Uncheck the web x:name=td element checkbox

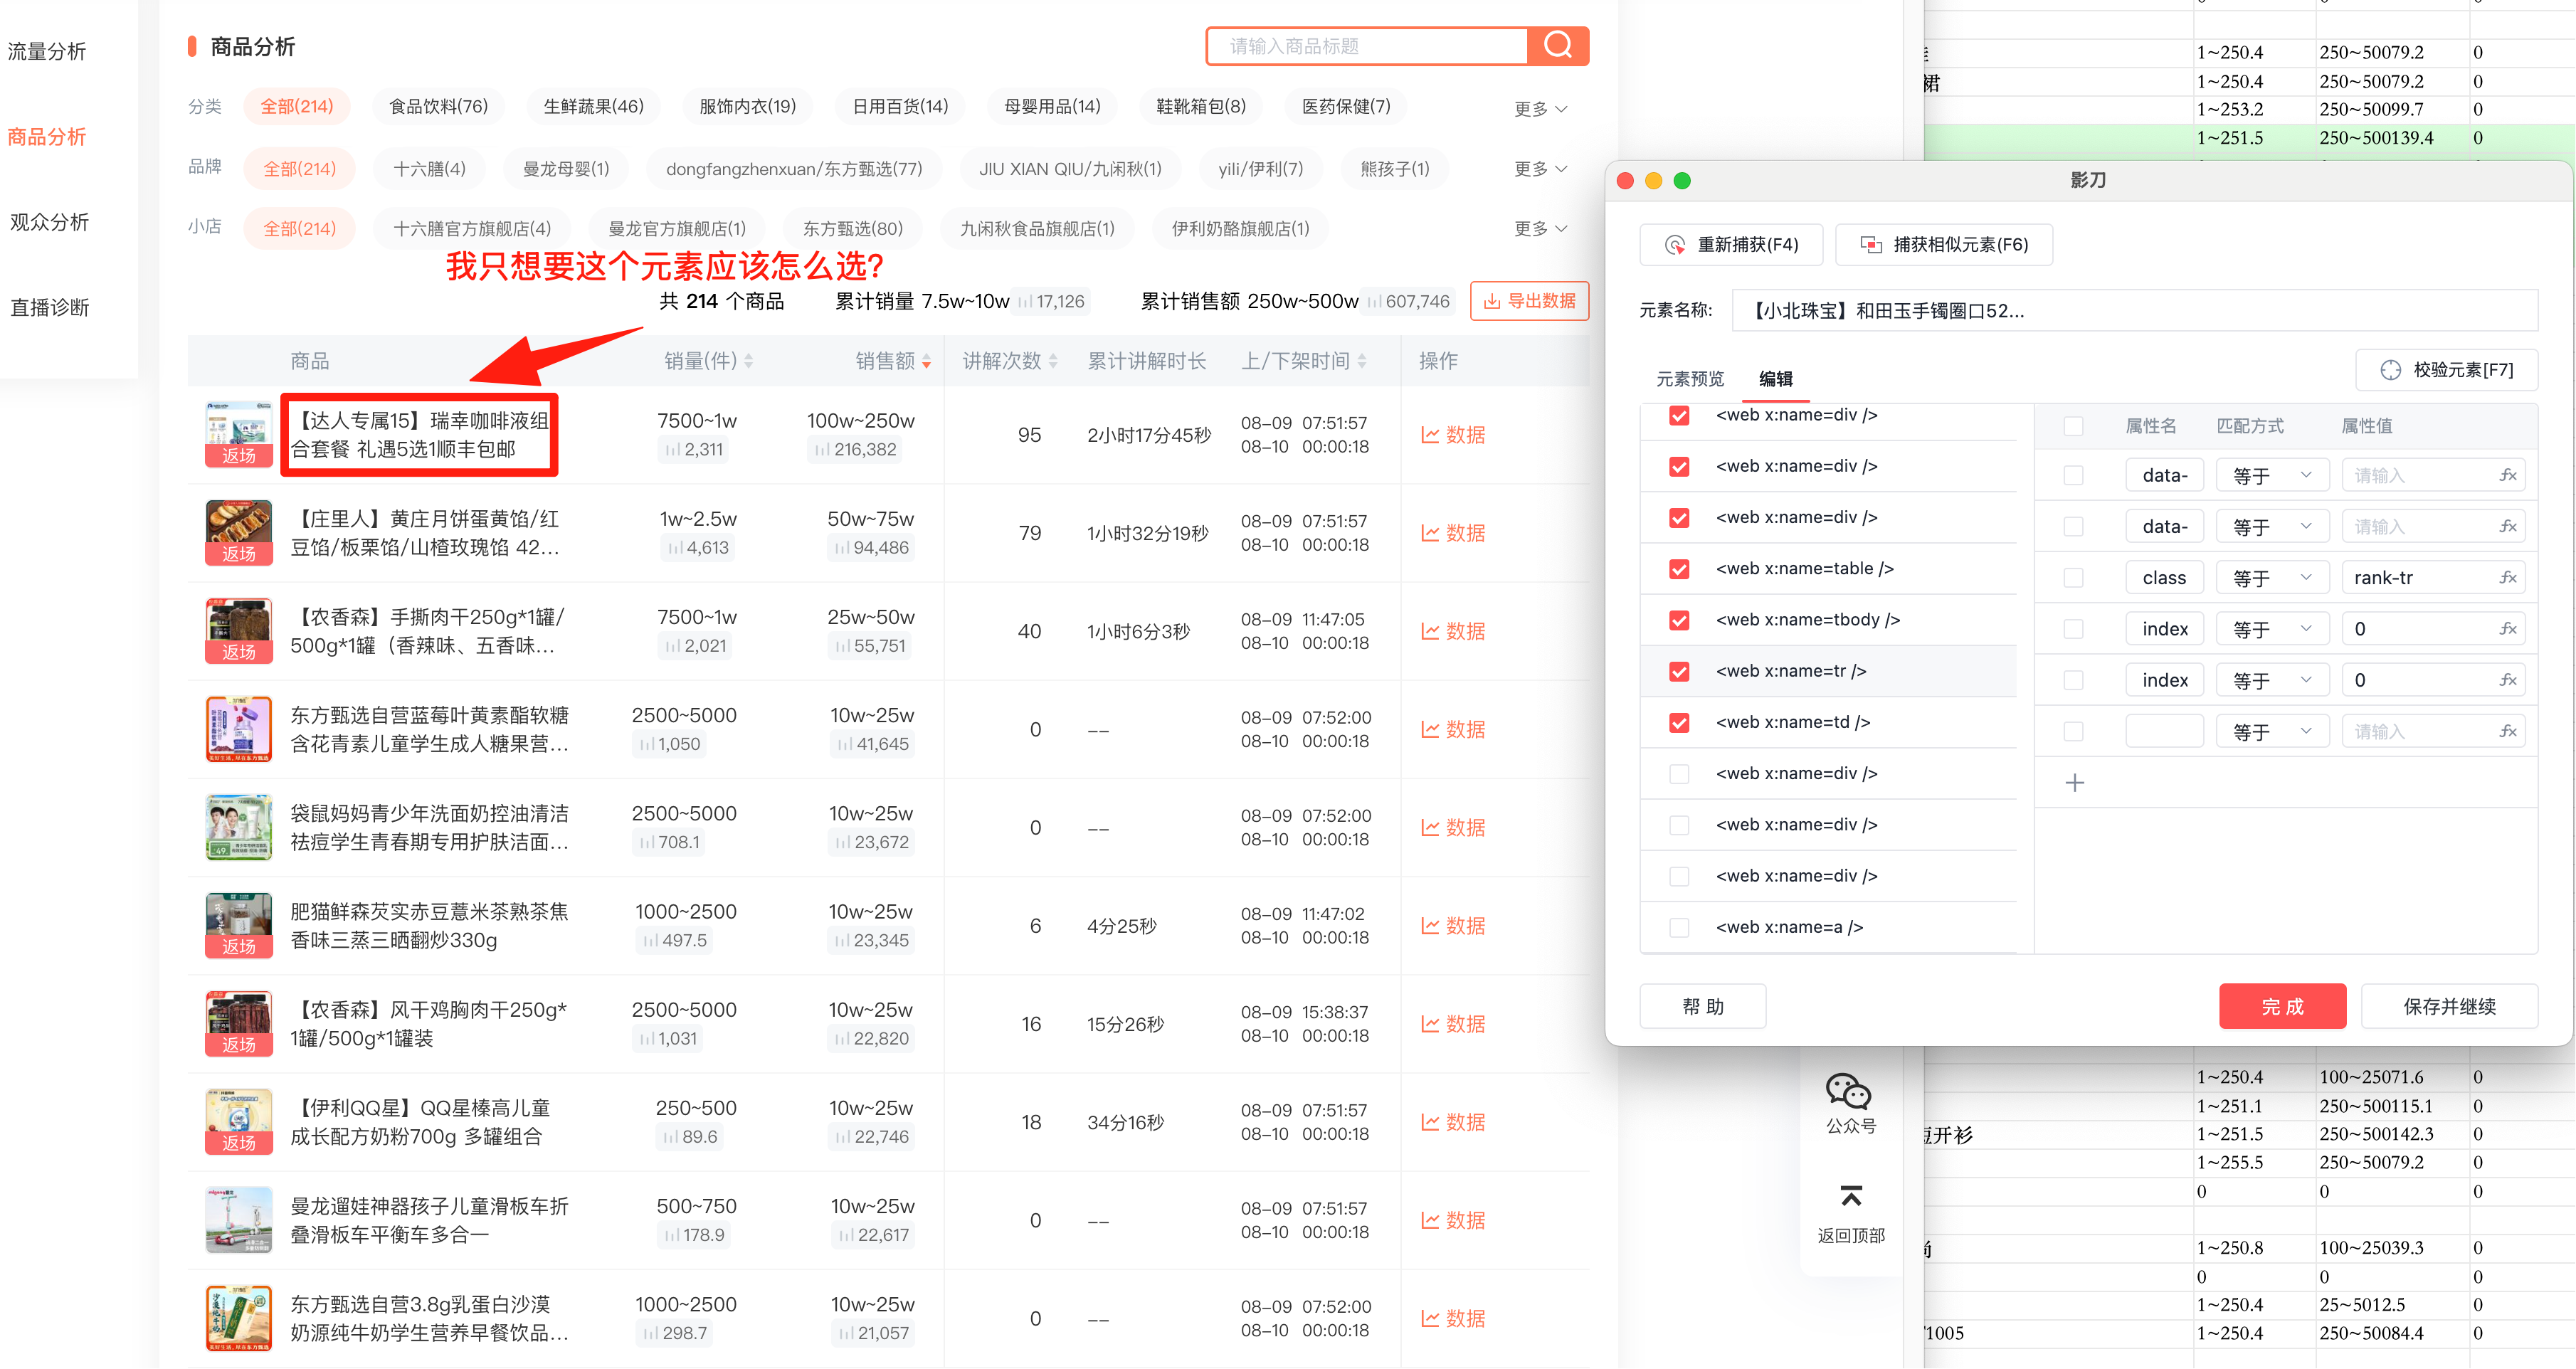click(x=1679, y=722)
